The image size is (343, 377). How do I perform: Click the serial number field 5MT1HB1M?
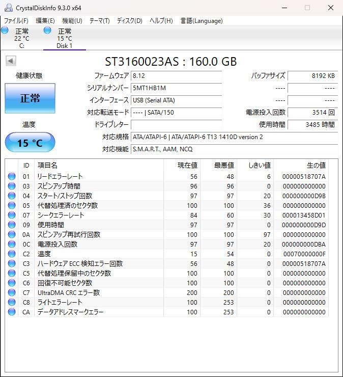(176, 88)
